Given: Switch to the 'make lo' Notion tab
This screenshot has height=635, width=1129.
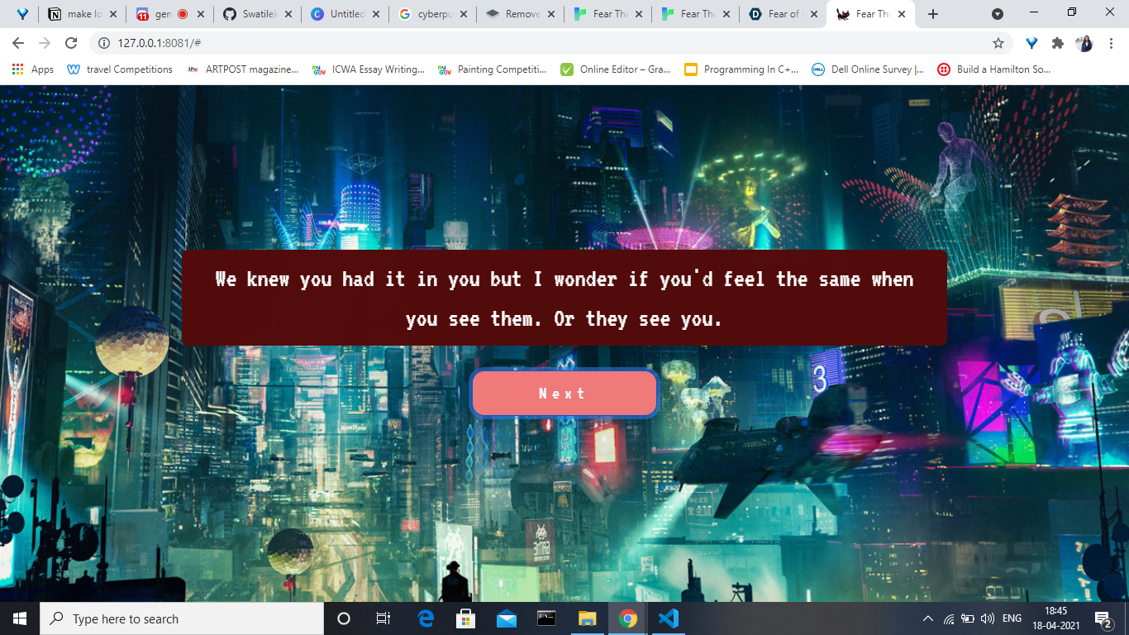Looking at the screenshot, I should 83,14.
